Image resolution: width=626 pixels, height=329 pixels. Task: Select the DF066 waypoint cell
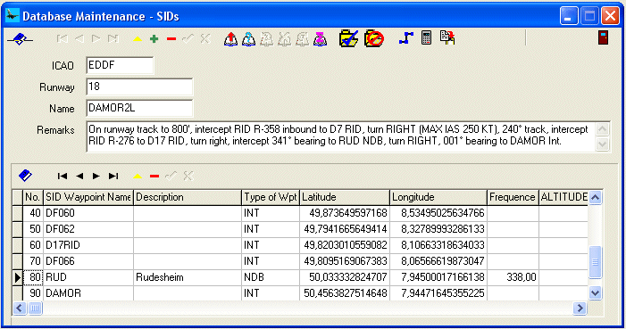pos(88,261)
